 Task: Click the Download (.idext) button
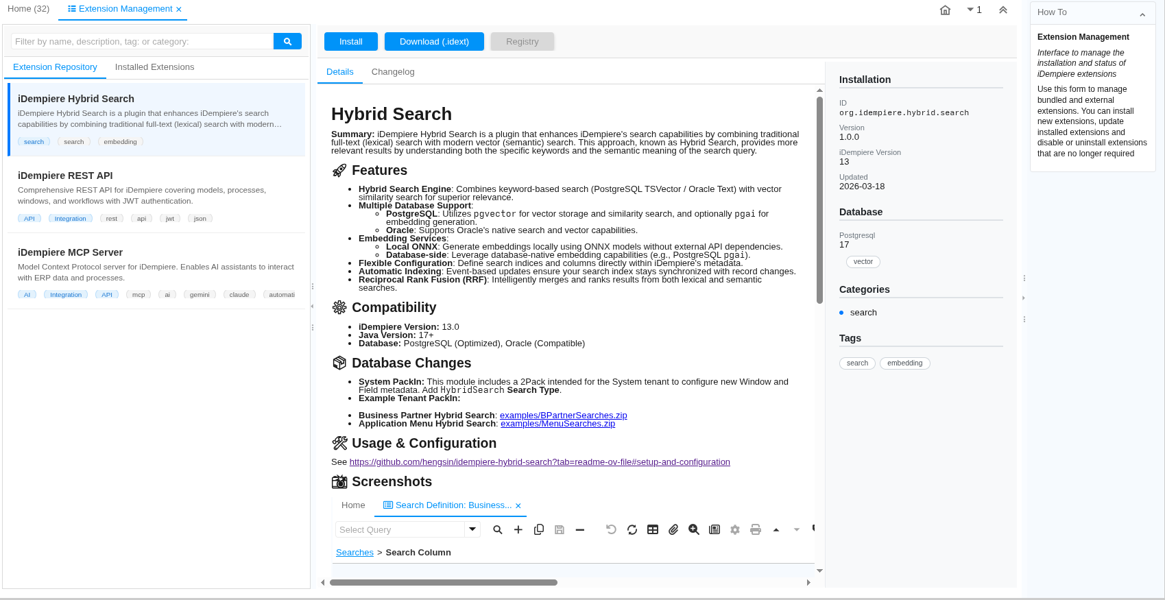click(434, 42)
